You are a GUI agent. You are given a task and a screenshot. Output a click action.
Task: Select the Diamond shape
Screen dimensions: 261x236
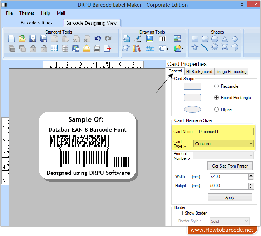[235, 39]
